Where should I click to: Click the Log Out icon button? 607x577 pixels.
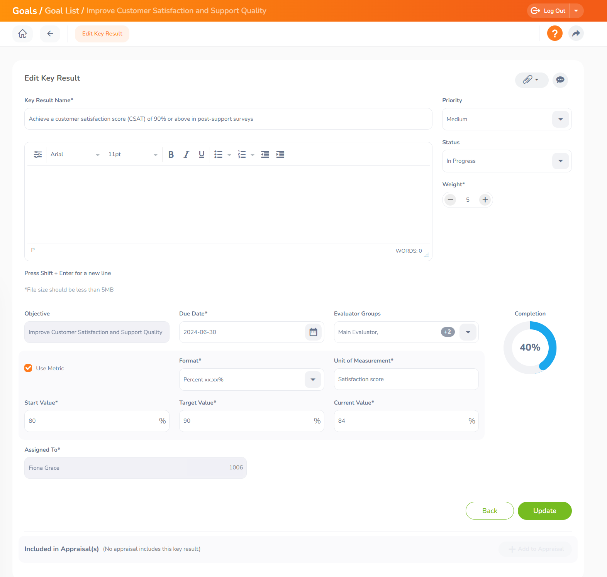[x=548, y=11]
